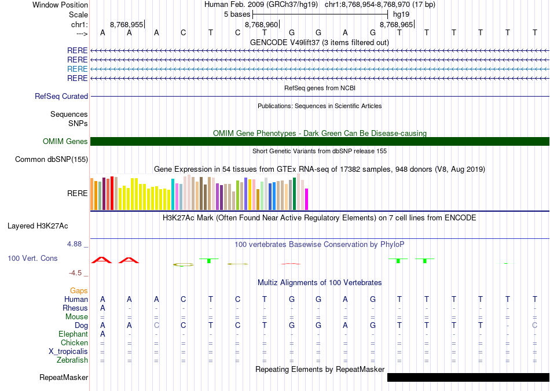Click the Chicken alignment row label
550x391 pixels.
pos(74,342)
